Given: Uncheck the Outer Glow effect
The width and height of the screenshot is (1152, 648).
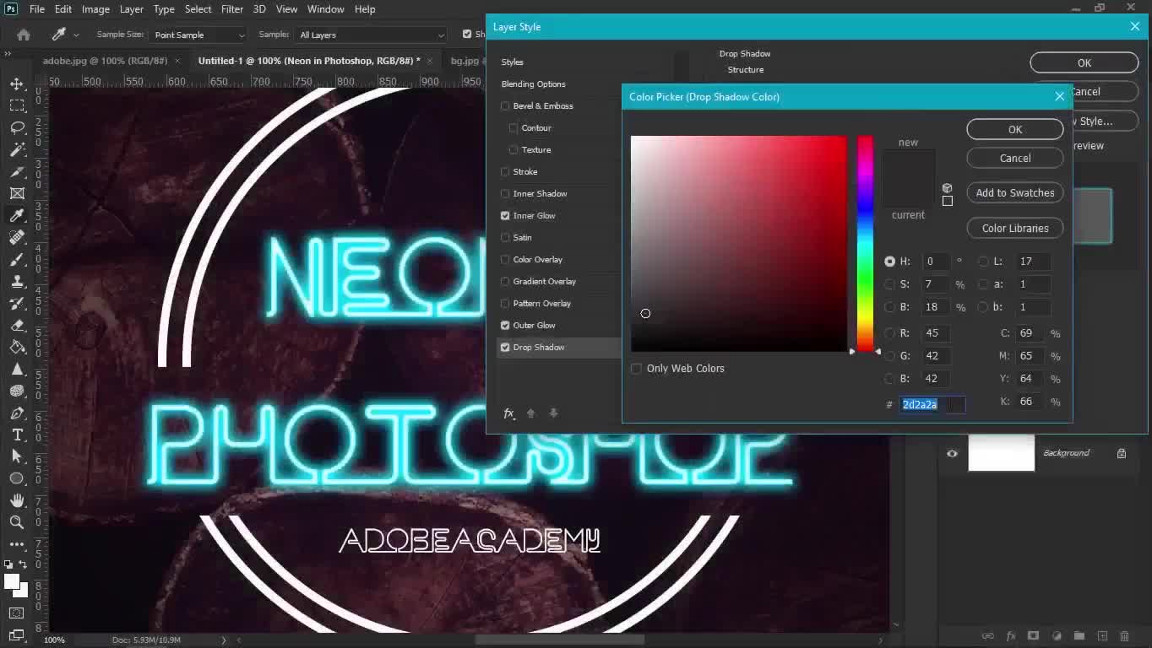Looking at the screenshot, I should [x=505, y=326].
